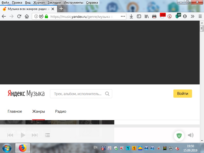Go to the Главное section

coord(15,111)
